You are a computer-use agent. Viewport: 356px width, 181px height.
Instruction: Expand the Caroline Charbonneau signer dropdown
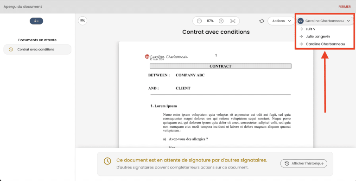tap(325, 21)
